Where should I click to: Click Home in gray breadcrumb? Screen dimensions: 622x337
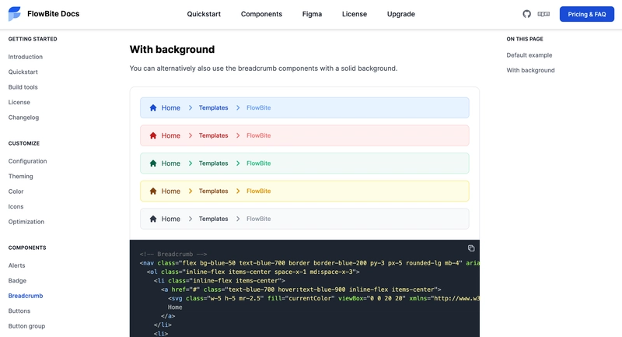[x=170, y=219]
